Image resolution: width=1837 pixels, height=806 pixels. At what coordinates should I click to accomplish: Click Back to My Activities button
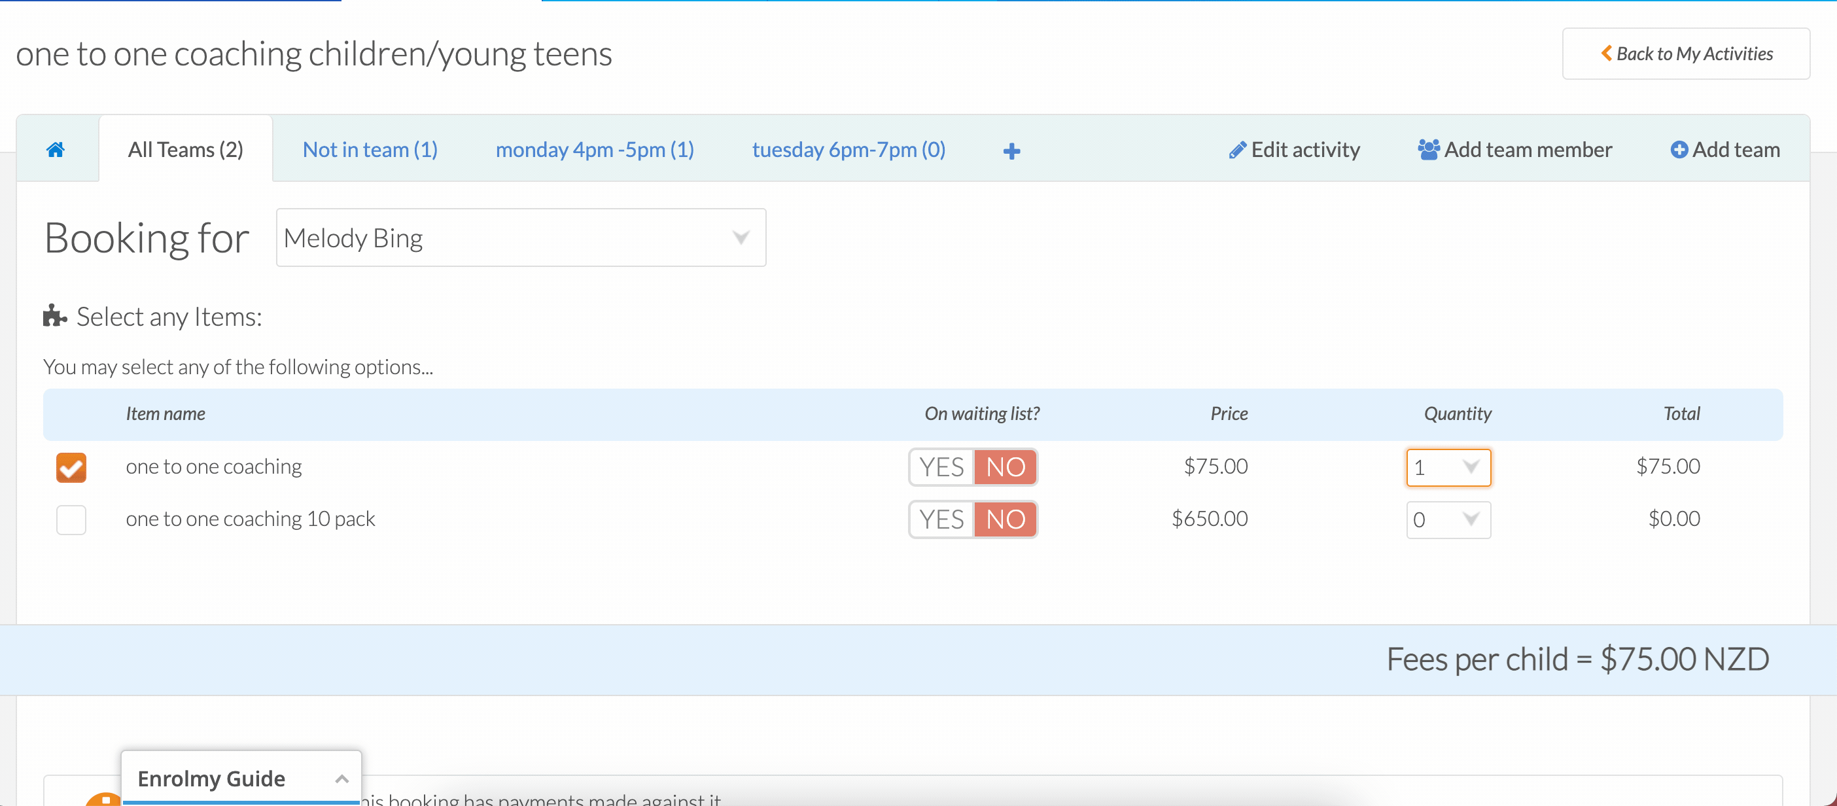(1686, 54)
